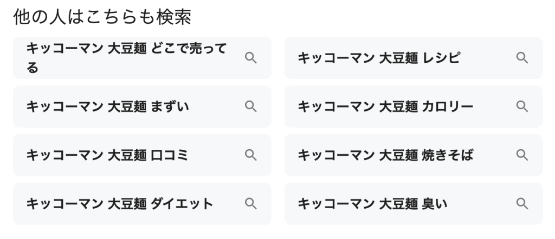Choose キッコーマン 大豆麺 焼きそば suggestion
The image size is (555, 239).
pyautogui.click(x=385, y=155)
